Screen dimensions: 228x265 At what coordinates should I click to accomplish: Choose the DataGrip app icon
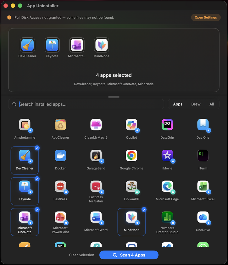coord(167,125)
